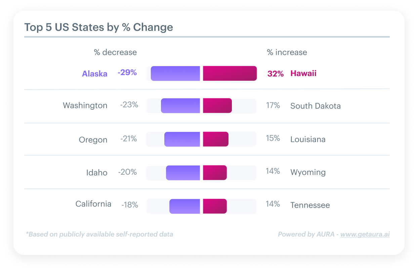Click the self-reported data footnote

tap(99, 234)
